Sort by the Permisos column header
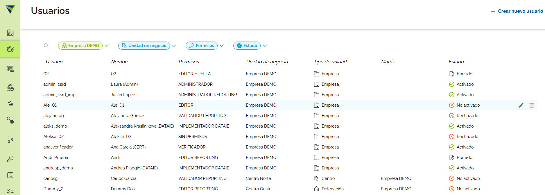Screen dimensions: 545x195 (x=189, y=62)
